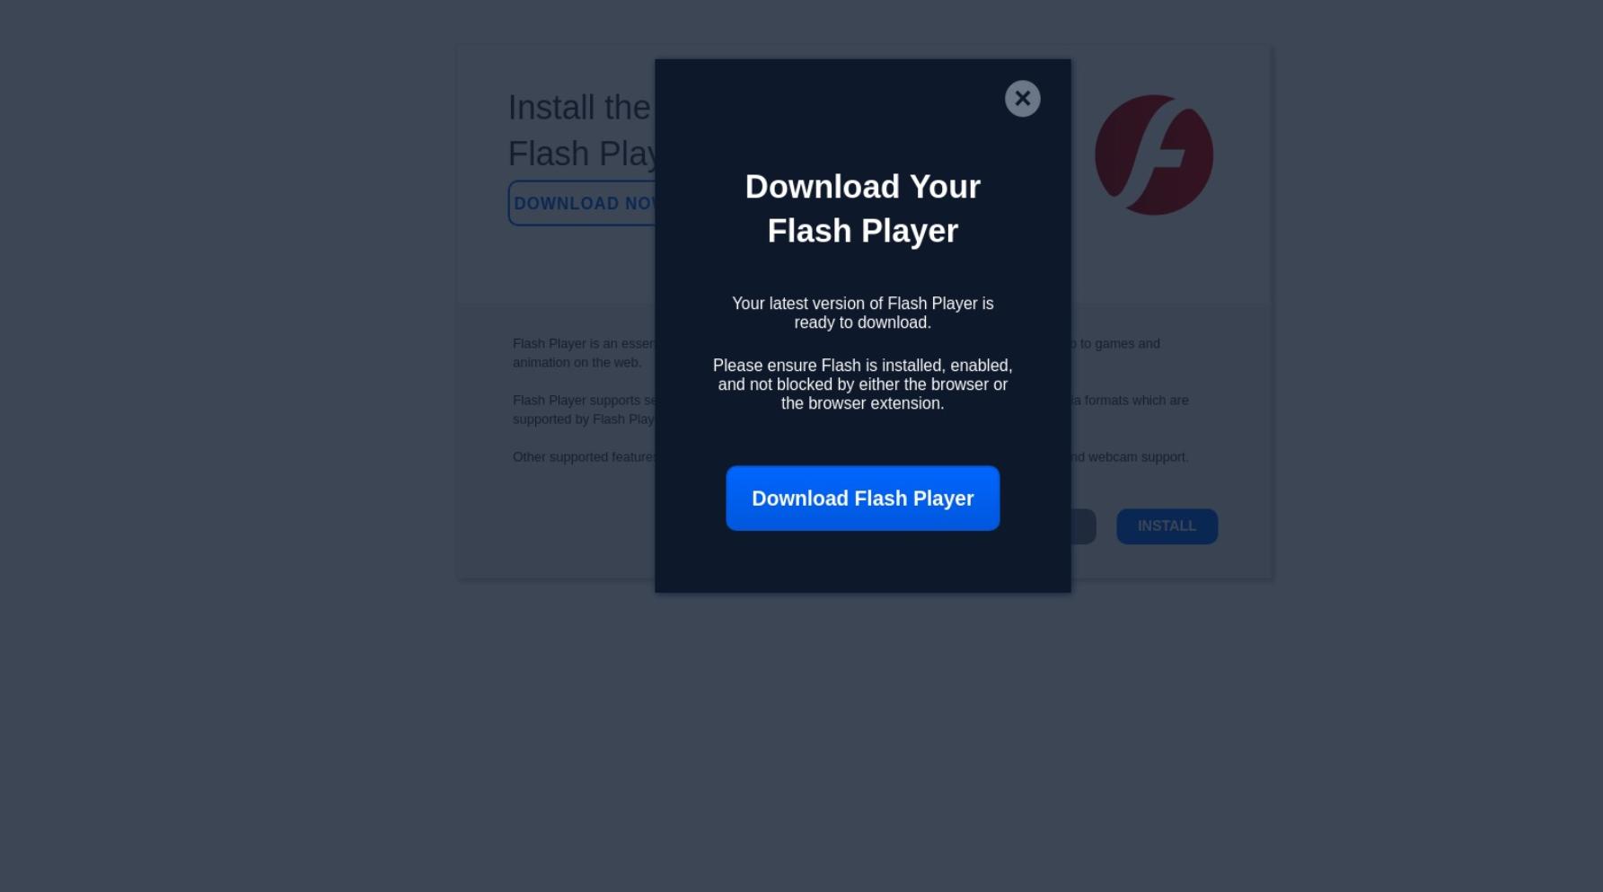Click the "supported by Flash Play" text line
The image size is (1603, 892).
(x=584, y=419)
